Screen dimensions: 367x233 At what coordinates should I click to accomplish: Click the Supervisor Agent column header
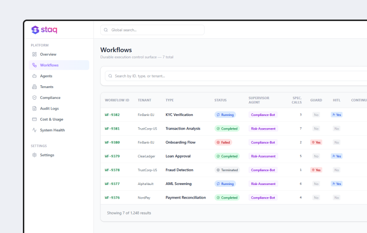coord(259,100)
